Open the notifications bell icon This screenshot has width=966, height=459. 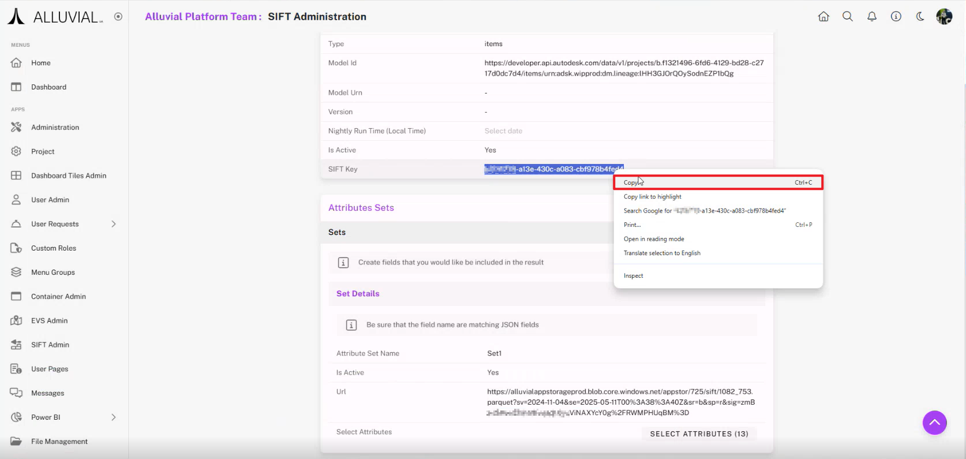tap(872, 17)
